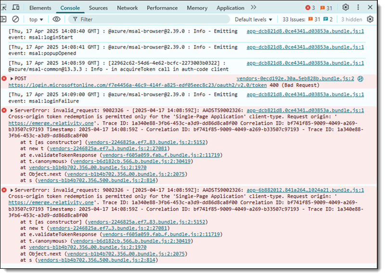The image size is (385, 276).
Task: Toggle the console sidebar panel icon
Action: 3,19
